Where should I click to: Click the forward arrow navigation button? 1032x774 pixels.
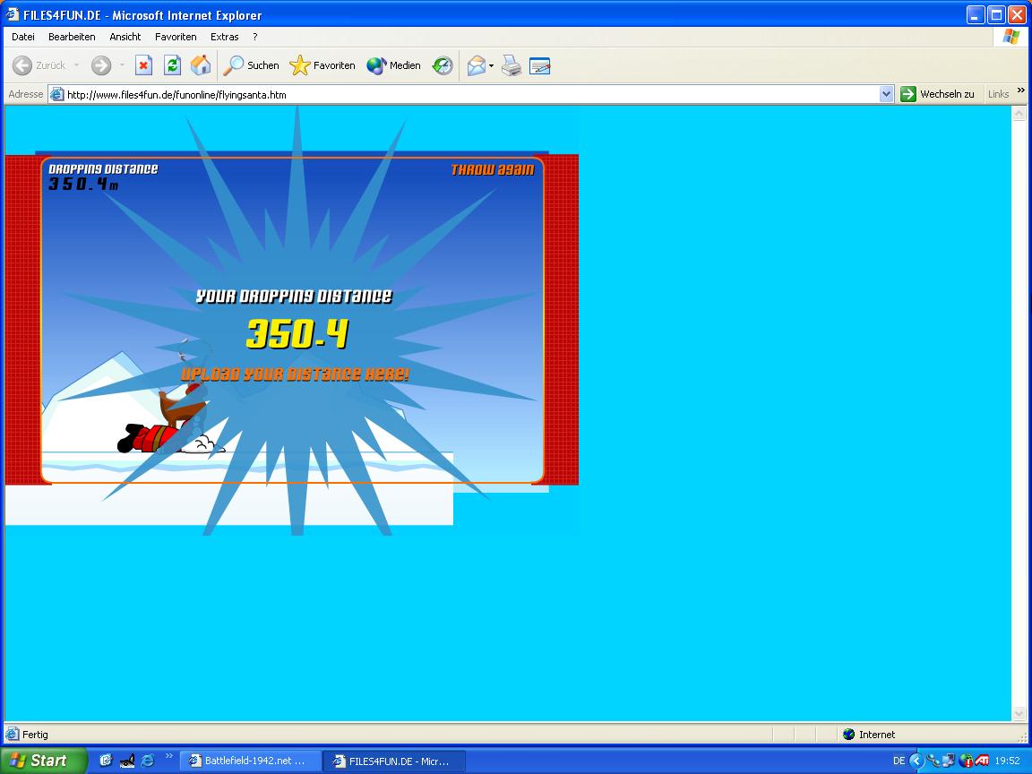pyautogui.click(x=100, y=65)
